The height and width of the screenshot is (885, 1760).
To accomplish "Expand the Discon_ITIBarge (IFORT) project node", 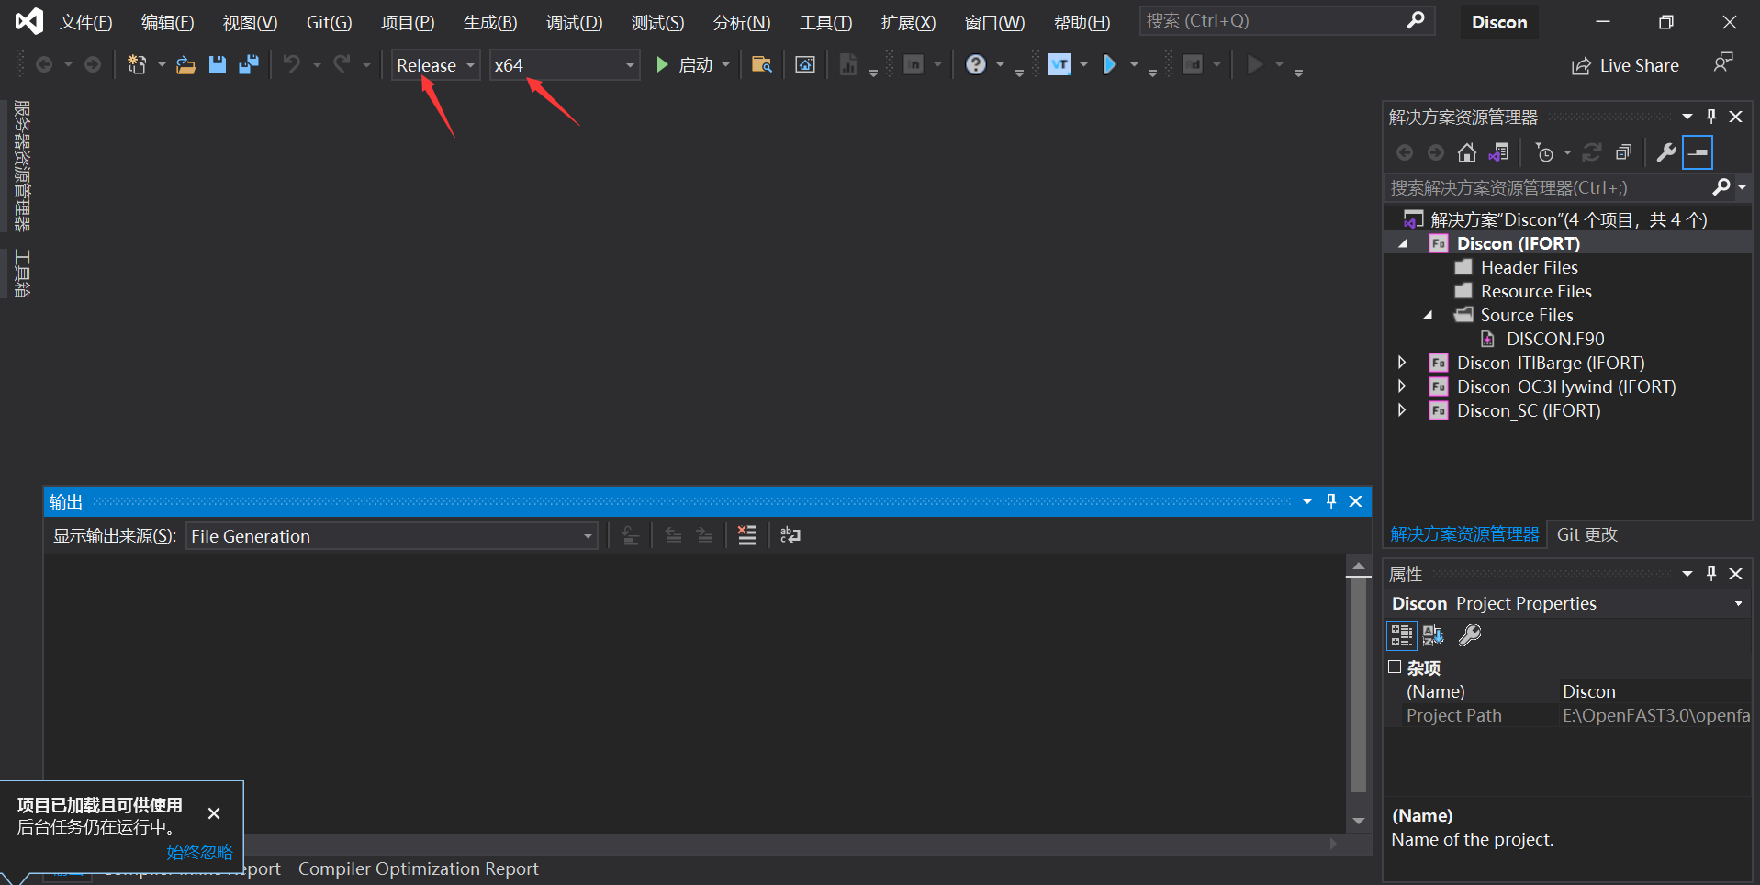I will coord(1402,362).
